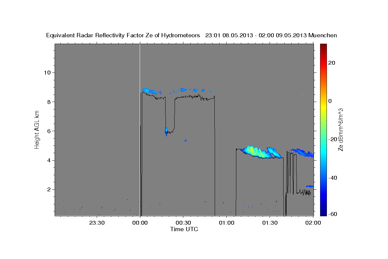Image resolution: width=388 pixels, height=259 pixels.
Task: Click the 'Ze dBmm^6/m^3' colorbar label
Action: (x=340, y=129)
